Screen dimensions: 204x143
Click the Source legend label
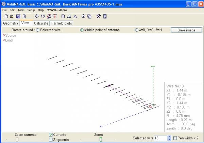[11, 35]
